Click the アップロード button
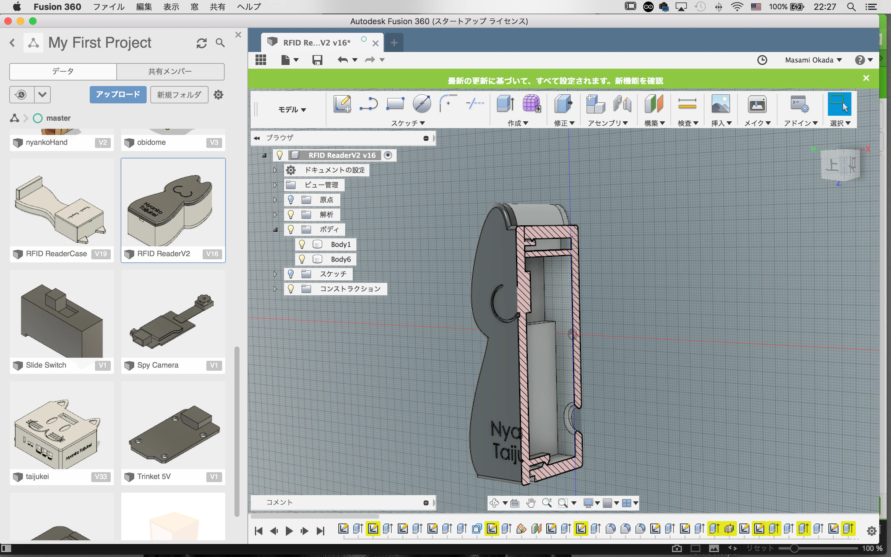 pyautogui.click(x=118, y=95)
